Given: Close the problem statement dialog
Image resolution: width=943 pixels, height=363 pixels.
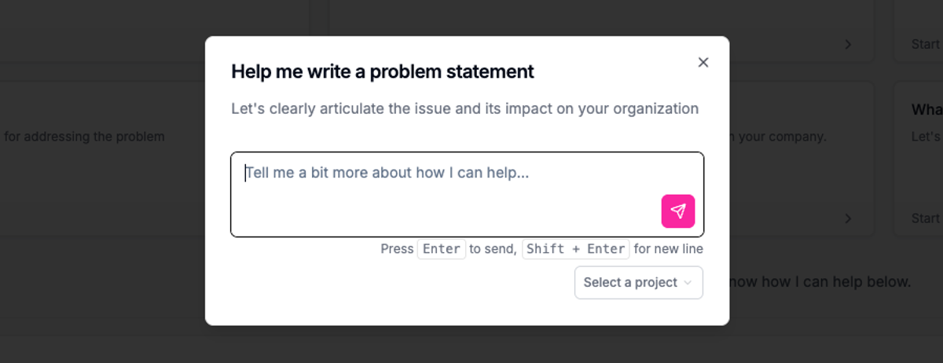Looking at the screenshot, I should 703,63.
